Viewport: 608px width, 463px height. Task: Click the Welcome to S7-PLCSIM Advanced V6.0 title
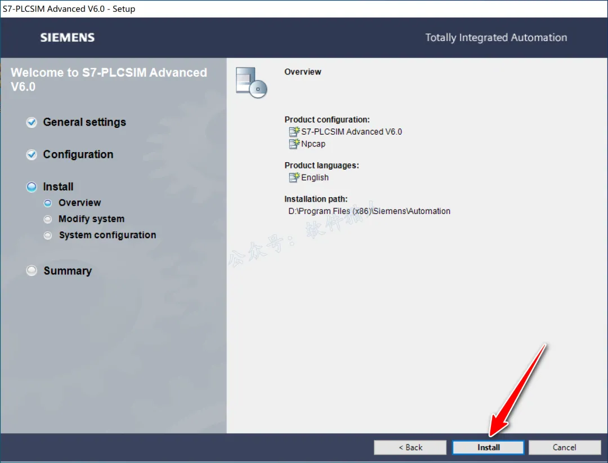tap(109, 79)
